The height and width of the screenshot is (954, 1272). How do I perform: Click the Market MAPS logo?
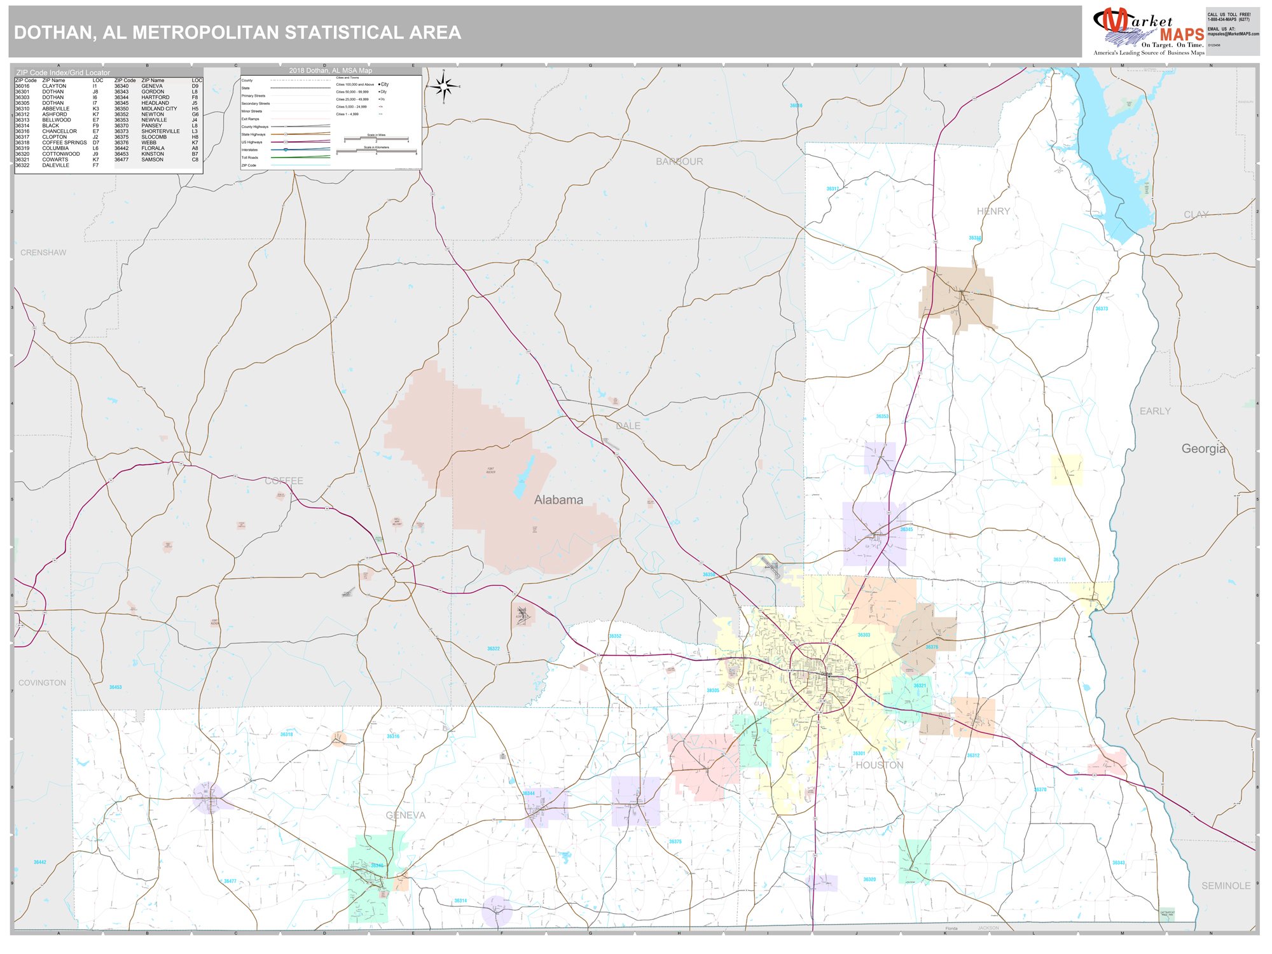(x=1149, y=32)
